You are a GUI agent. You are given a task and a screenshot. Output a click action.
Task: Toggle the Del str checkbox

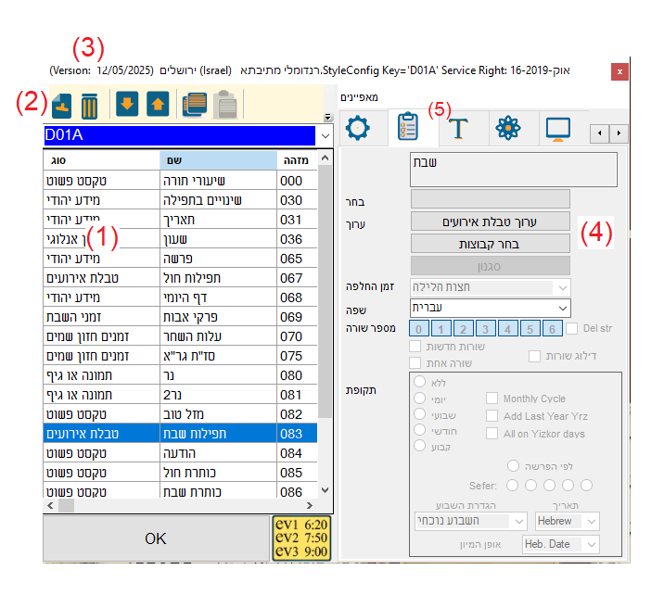572,328
